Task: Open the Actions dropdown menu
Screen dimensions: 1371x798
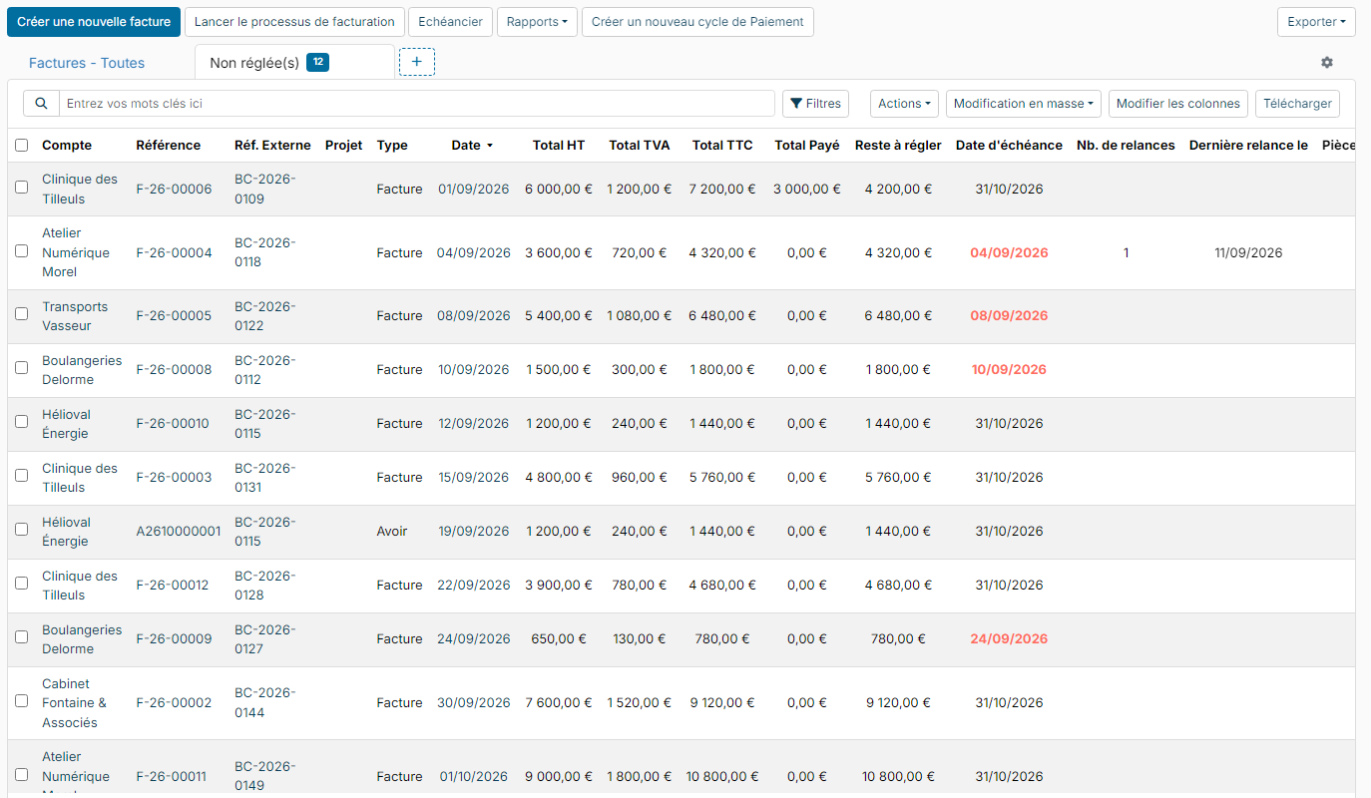Action: (x=904, y=103)
